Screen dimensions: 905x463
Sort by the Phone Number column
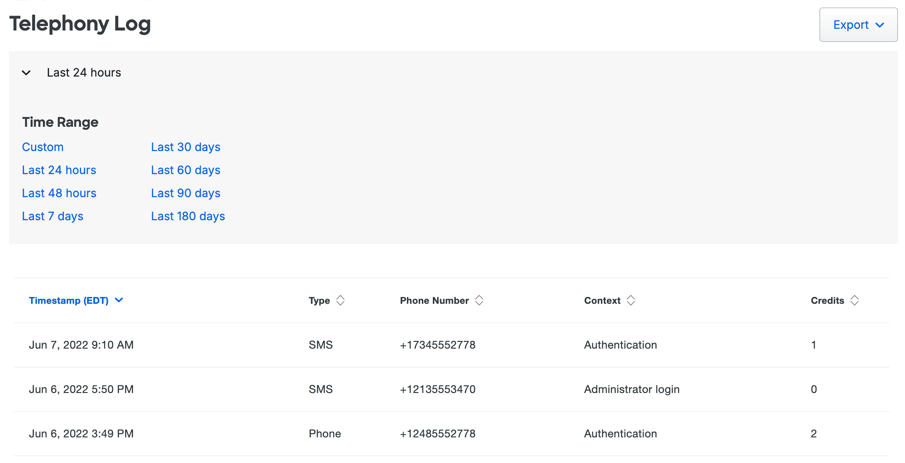(x=479, y=301)
